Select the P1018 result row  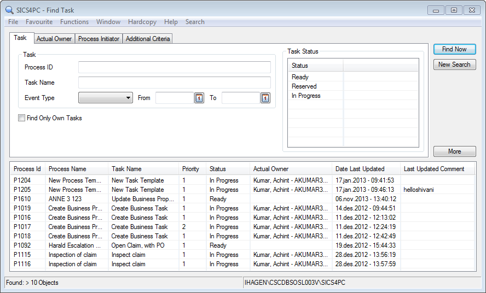click(242, 236)
